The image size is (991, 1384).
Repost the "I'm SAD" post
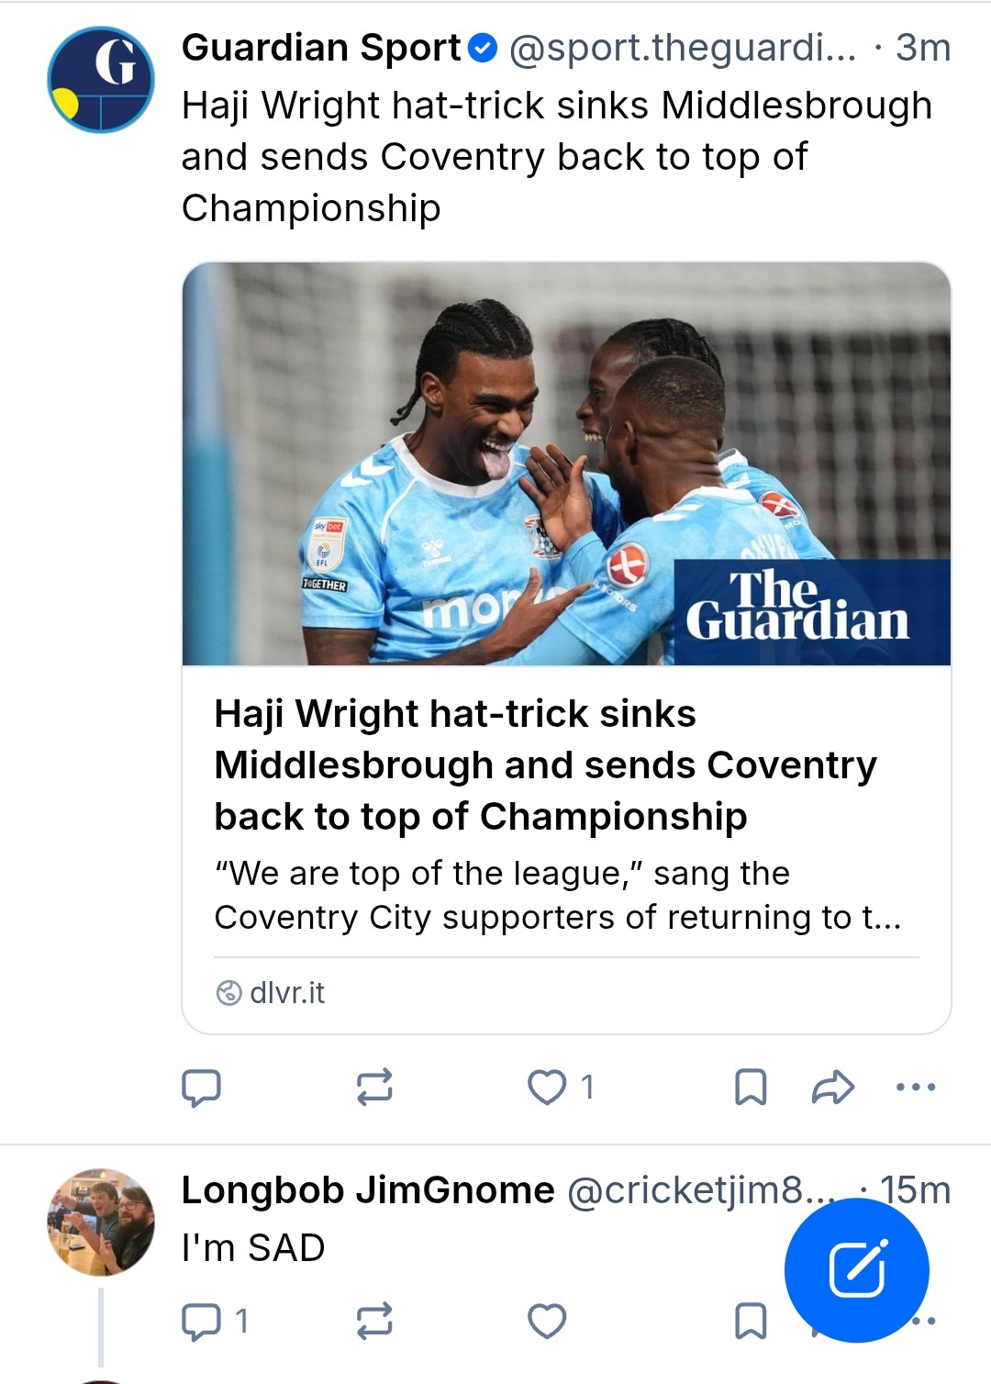tap(374, 1322)
